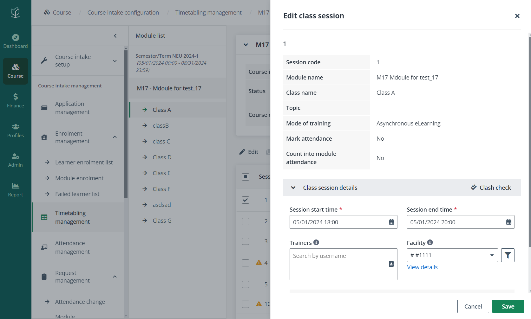This screenshot has height=319, width=531.
Task: Go to Timetabling management breadcrumb
Action: [208, 12]
